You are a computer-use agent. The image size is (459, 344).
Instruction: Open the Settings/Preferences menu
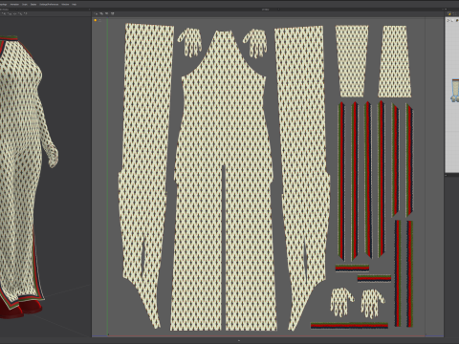click(49, 5)
